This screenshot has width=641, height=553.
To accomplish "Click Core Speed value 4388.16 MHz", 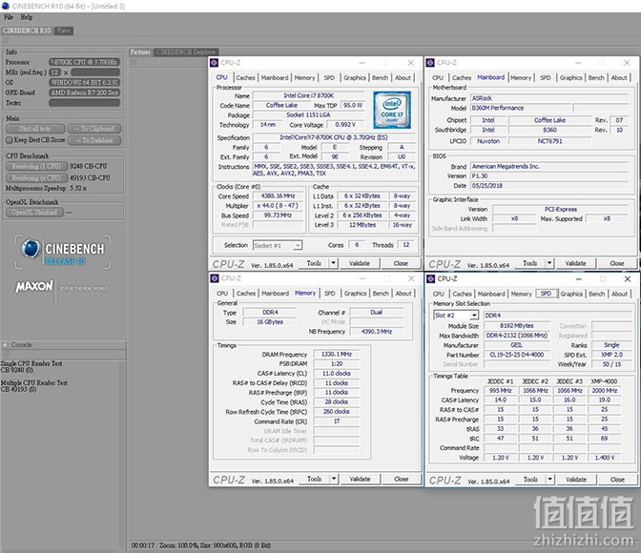I will pos(278,195).
